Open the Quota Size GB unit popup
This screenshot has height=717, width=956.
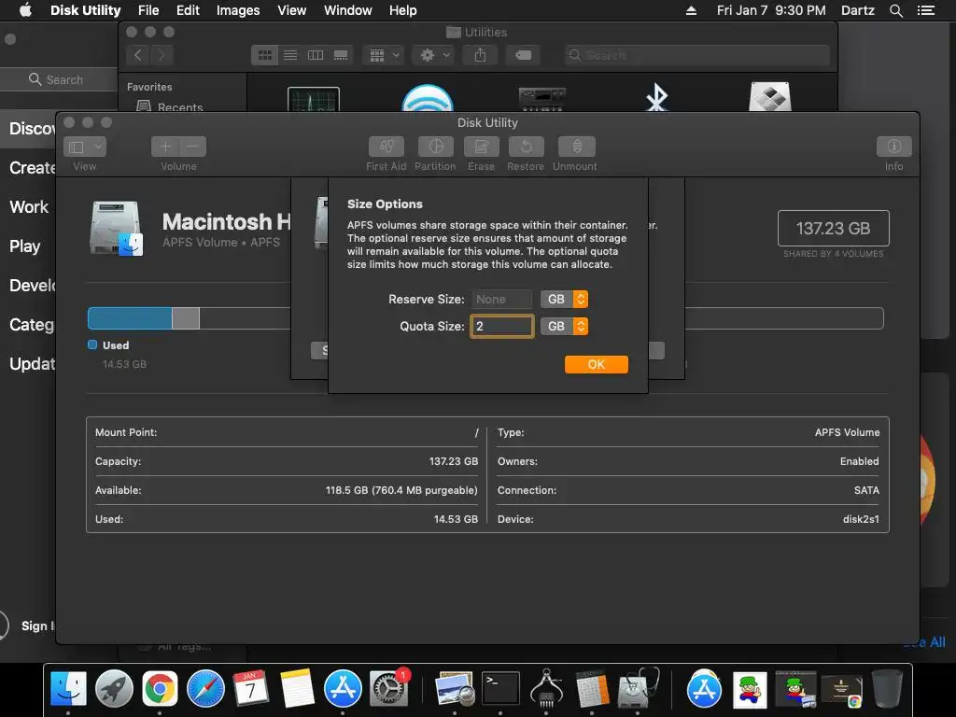pos(564,326)
